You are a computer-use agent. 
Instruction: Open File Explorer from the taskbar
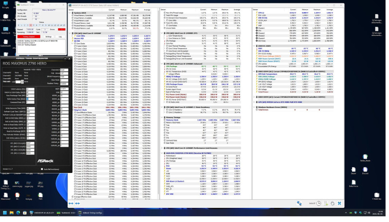(11, 213)
